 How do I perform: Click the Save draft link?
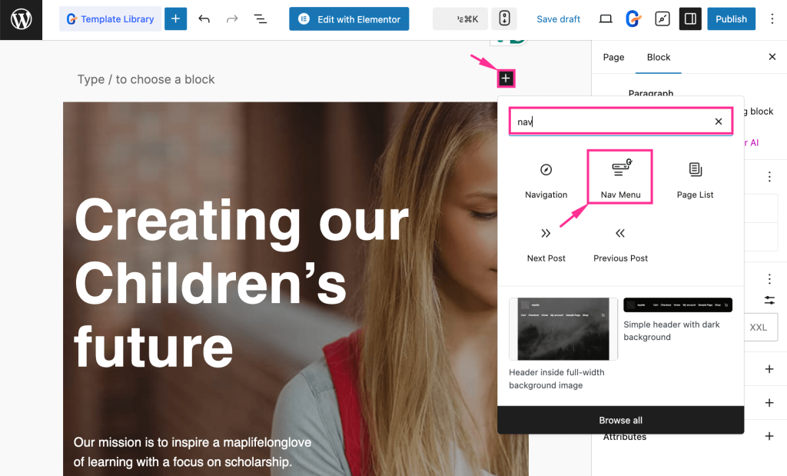coord(558,18)
